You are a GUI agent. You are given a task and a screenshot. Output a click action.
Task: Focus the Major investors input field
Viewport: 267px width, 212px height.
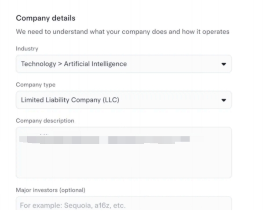(x=124, y=205)
